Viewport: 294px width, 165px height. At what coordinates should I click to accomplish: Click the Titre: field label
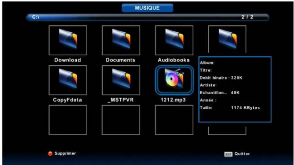pos(206,70)
